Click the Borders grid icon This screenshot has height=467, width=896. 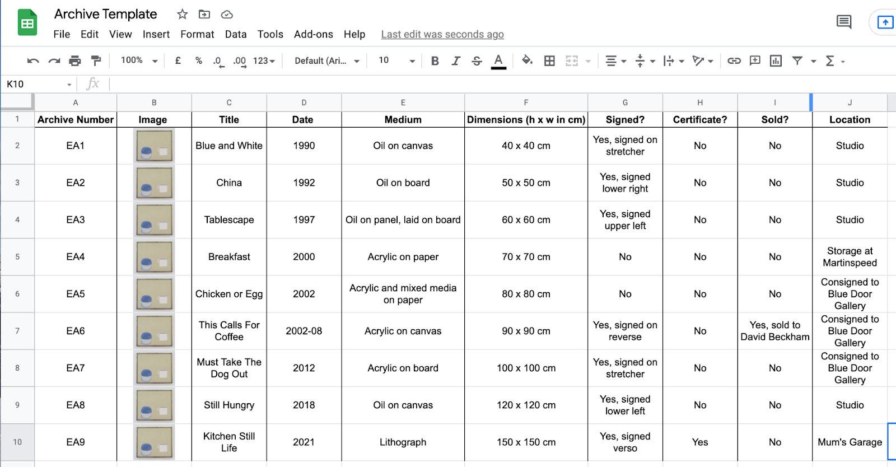[549, 61]
